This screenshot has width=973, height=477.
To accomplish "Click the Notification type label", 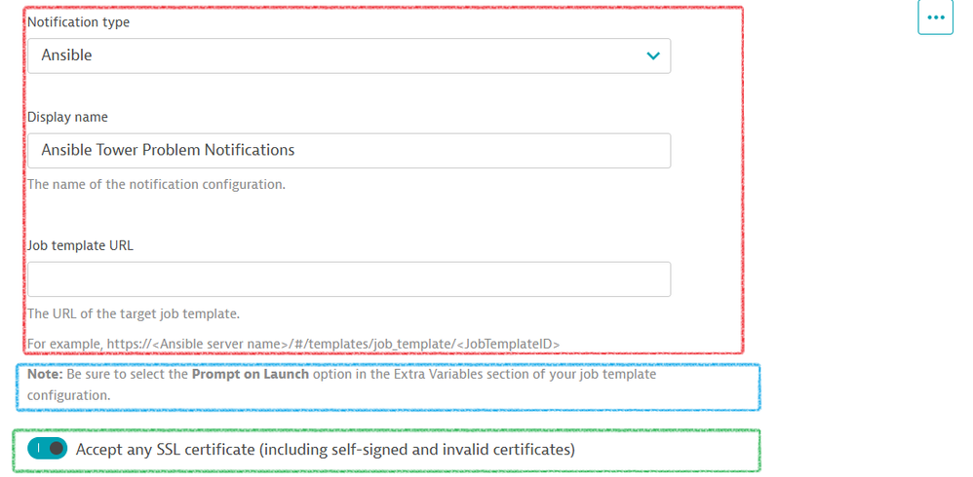I will tap(78, 22).
